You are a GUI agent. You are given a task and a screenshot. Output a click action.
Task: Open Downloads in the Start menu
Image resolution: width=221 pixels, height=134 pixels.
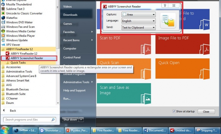pyautogui.click(x=70, y=15)
